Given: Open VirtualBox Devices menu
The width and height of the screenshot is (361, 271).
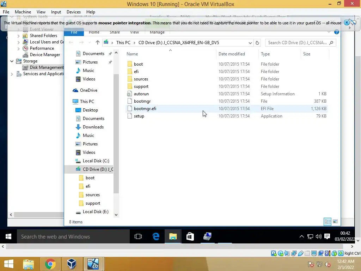Looking at the screenshot, I should click(74, 12).
